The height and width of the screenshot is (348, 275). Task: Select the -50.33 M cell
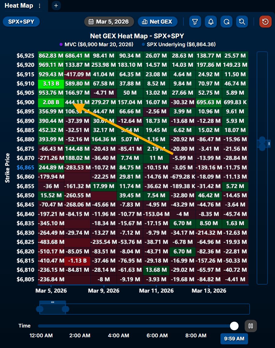coord(235,260)
